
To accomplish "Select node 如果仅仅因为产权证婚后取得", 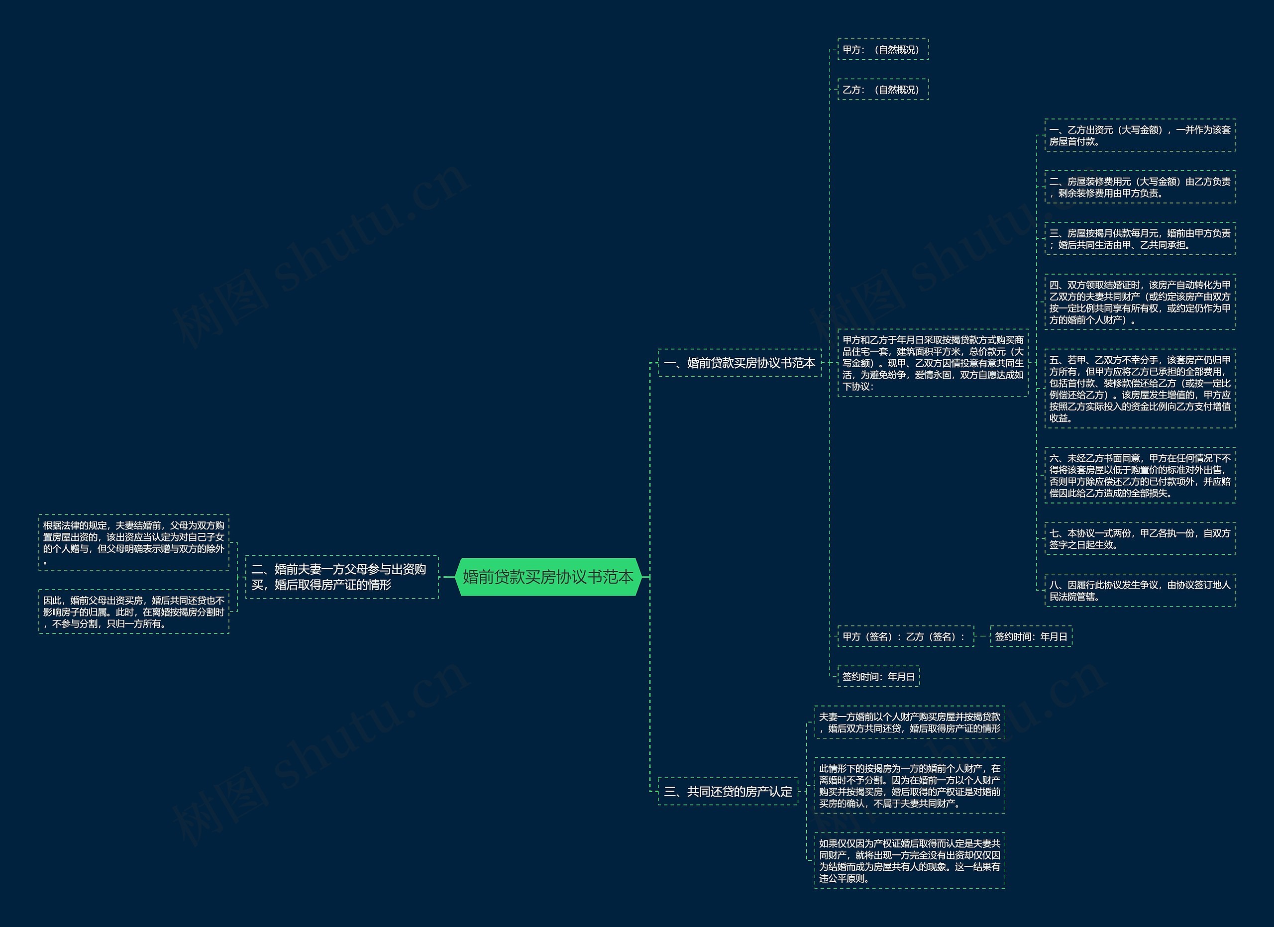I will click(x=909, y=860).
